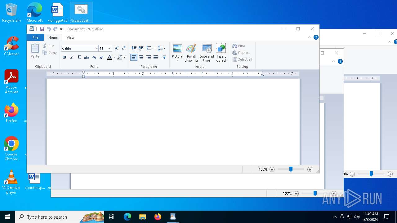Screen dimensions: 397x223
Task: Click the right indent ruler marker
Action: [262, 75]
